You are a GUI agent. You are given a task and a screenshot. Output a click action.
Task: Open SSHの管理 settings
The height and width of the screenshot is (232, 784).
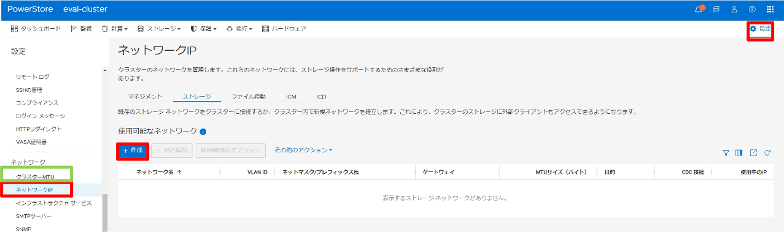pos(29,90)
